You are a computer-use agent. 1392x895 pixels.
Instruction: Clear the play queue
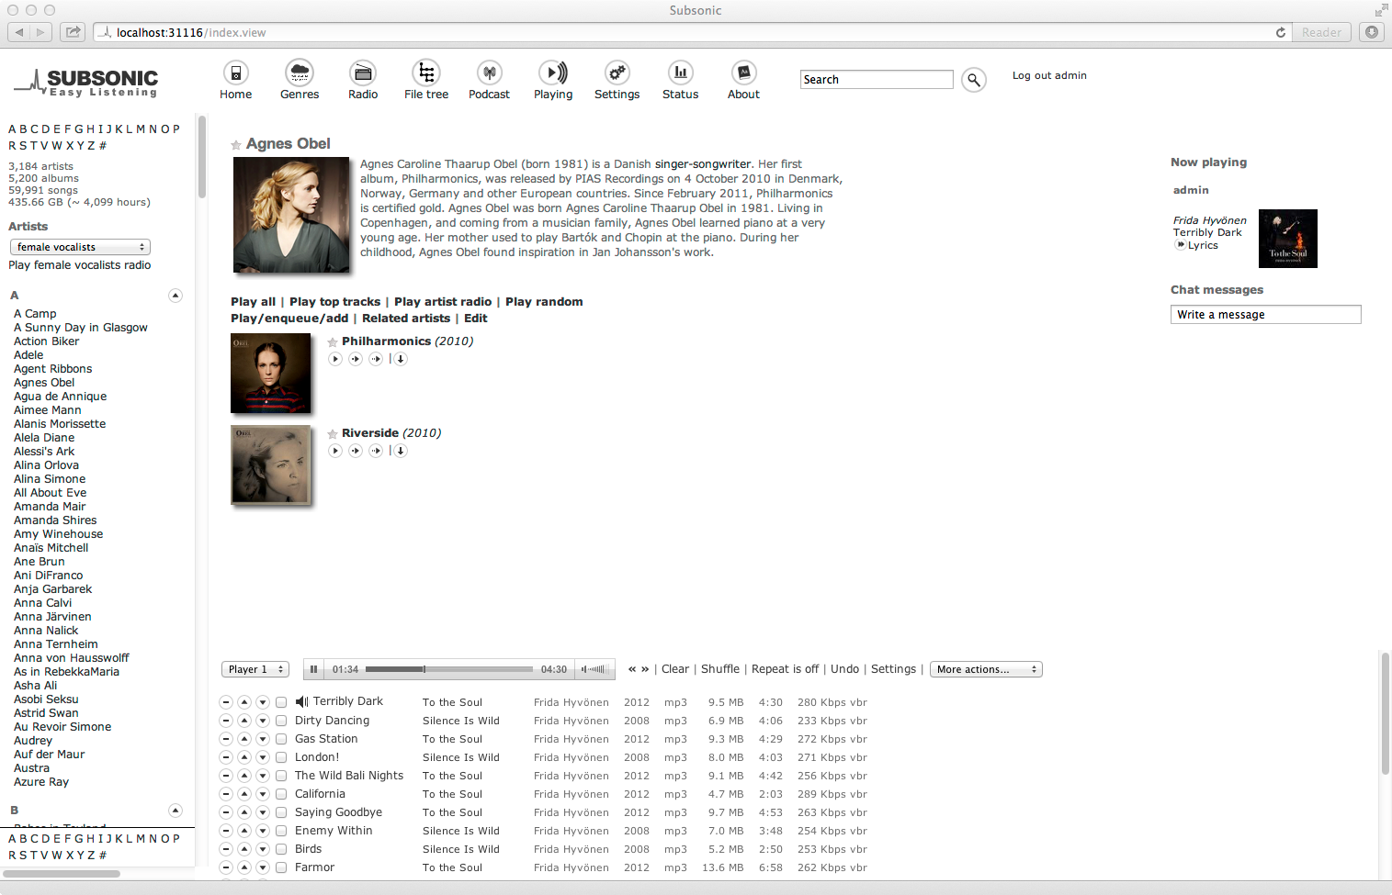(x=675, y=669)
